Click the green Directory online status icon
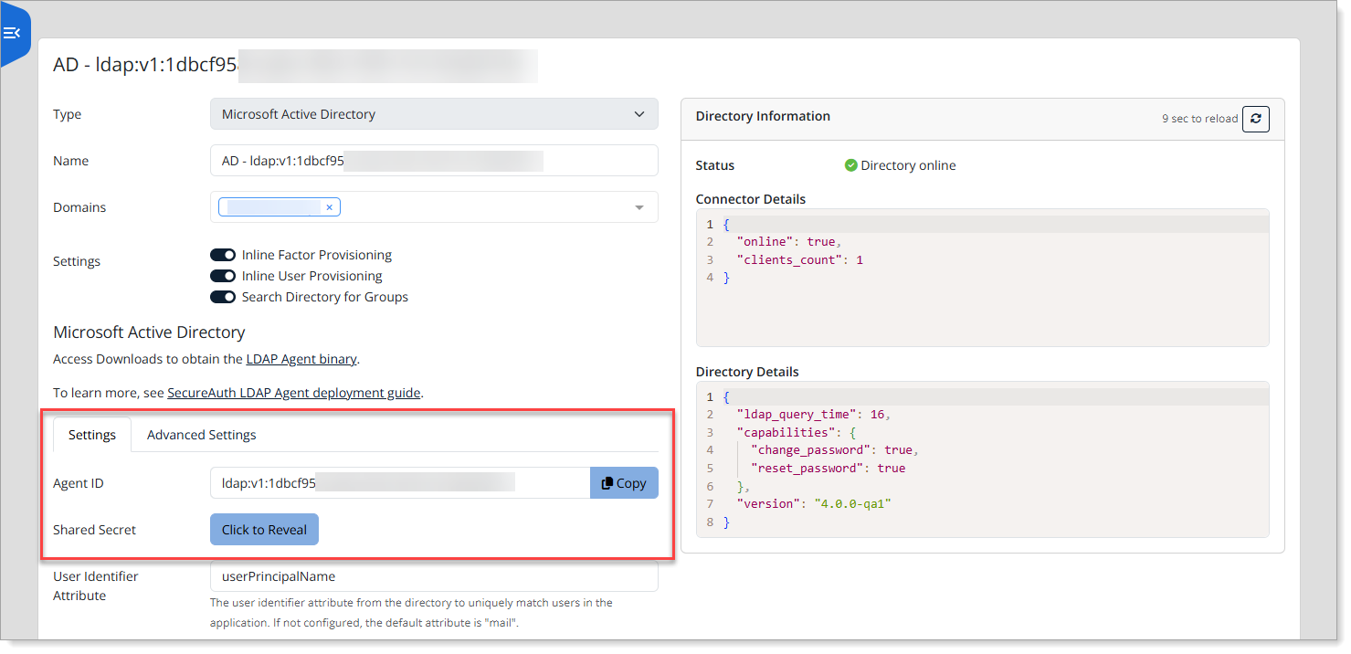The image size is (1351, 654). (850, 165)
